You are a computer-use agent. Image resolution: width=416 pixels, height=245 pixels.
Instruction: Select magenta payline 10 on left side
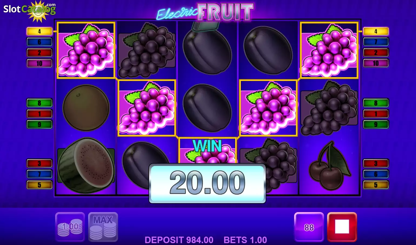[39, 63]
